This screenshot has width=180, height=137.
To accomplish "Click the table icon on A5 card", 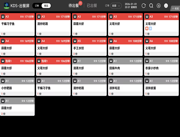I will (75, 41).
